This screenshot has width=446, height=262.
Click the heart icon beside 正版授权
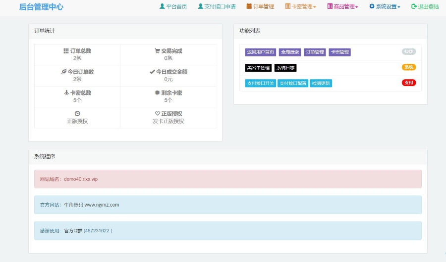click(157, 114)
